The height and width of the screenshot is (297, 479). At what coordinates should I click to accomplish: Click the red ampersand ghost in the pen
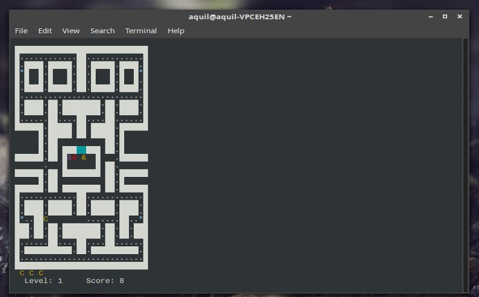point(75,158)
